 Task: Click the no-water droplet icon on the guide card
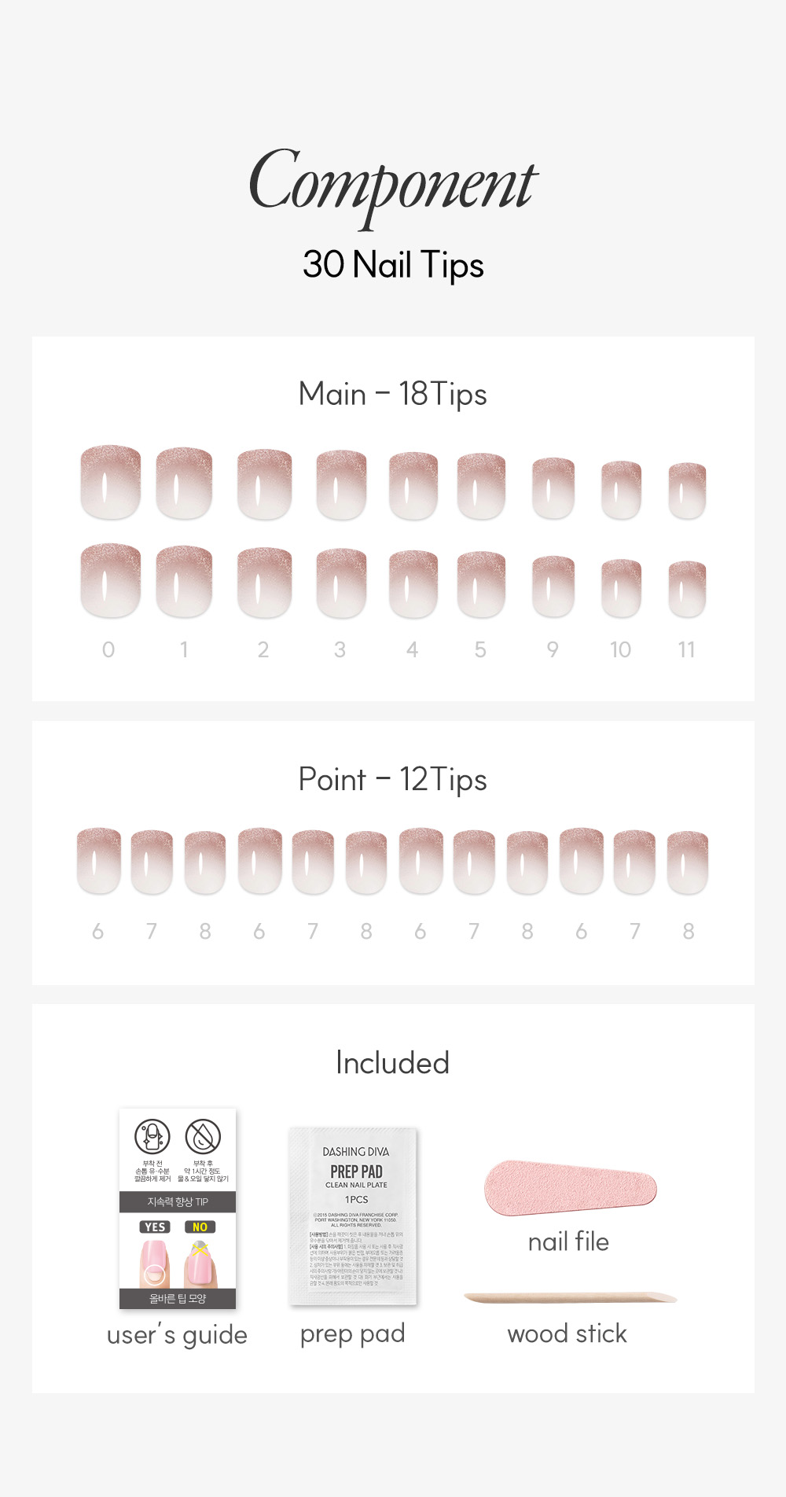tap(203, 1136)
